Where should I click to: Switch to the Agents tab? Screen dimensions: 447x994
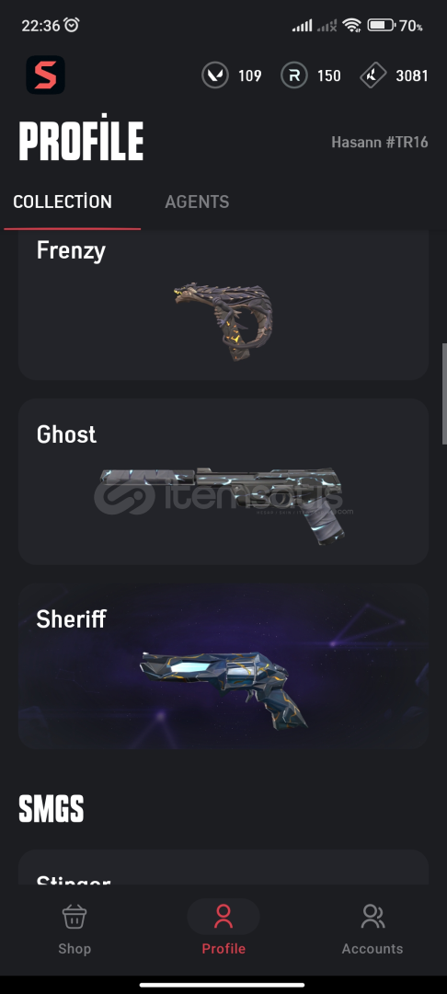tap(197, 202)
